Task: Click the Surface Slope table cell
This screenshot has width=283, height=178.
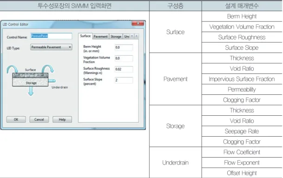Action: (x=242, y=48)
